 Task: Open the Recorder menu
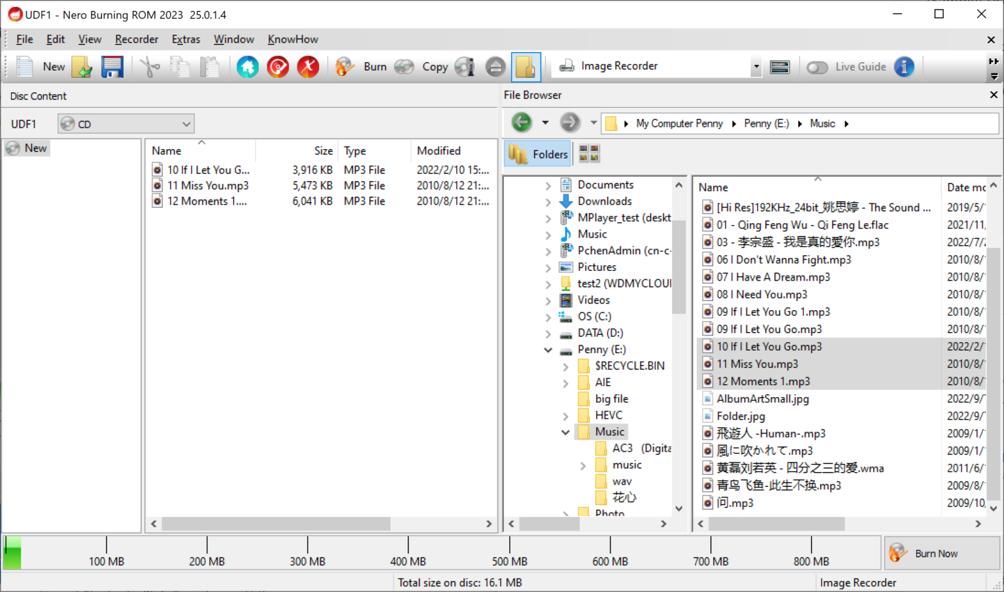137,39
